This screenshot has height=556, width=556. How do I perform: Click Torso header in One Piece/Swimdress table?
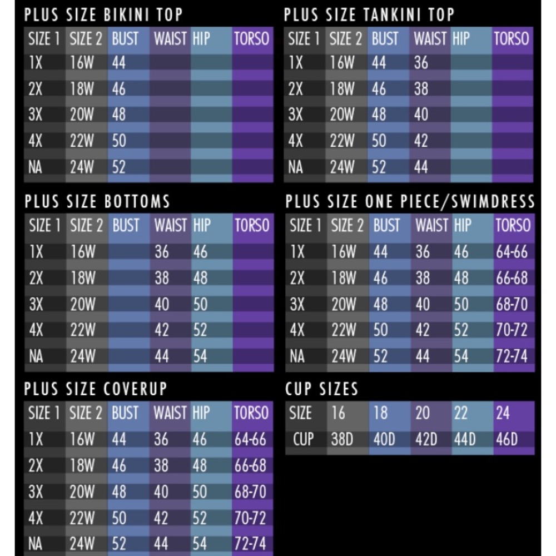513,225
